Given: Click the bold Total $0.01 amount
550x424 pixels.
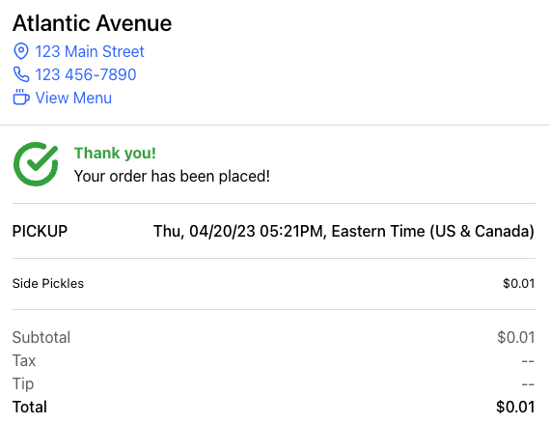Looking at the screenshot, I should click(x=515, y=407).
